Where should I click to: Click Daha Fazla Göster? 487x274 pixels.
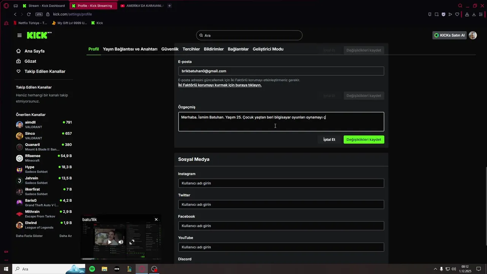(x=29, y=236)
